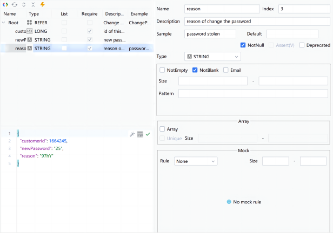Open the mock Rule dropdown
The image size is (333, 233).
pyautogui.click(x=196, y=161)
